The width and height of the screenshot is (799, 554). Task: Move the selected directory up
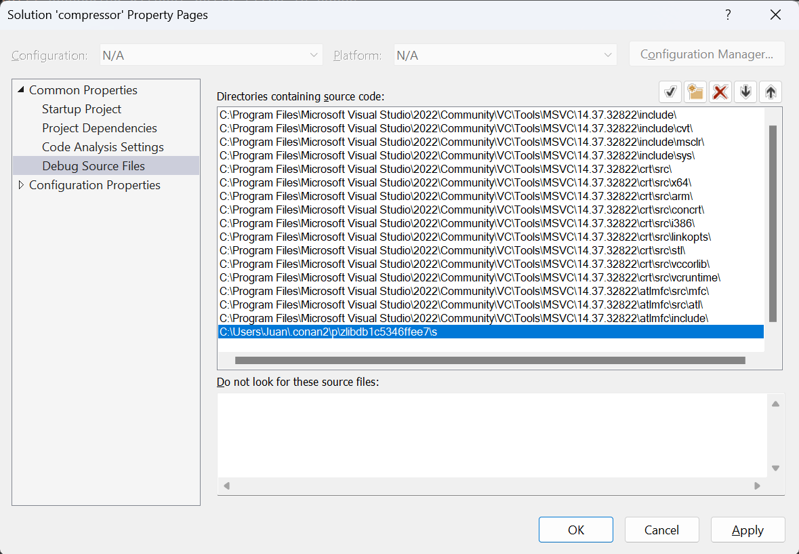click(770, 92)
